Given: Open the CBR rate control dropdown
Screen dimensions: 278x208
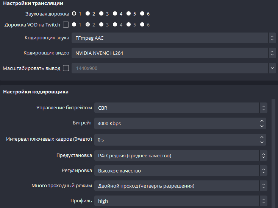Looking at the screenshot, I should point(180,108).
